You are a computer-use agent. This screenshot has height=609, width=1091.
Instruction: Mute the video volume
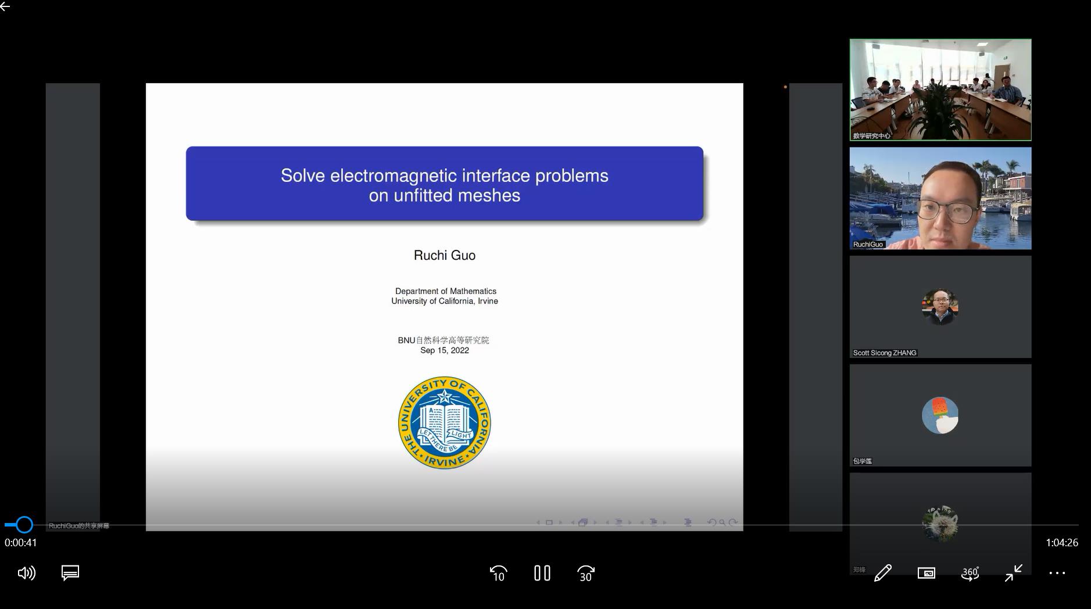click(x=26, y=573)
